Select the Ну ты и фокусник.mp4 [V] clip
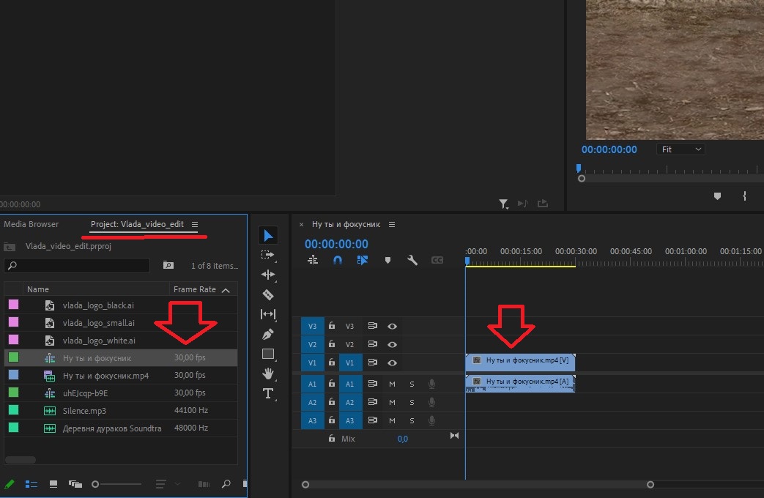The image size is (764, 498). point(520,361)
